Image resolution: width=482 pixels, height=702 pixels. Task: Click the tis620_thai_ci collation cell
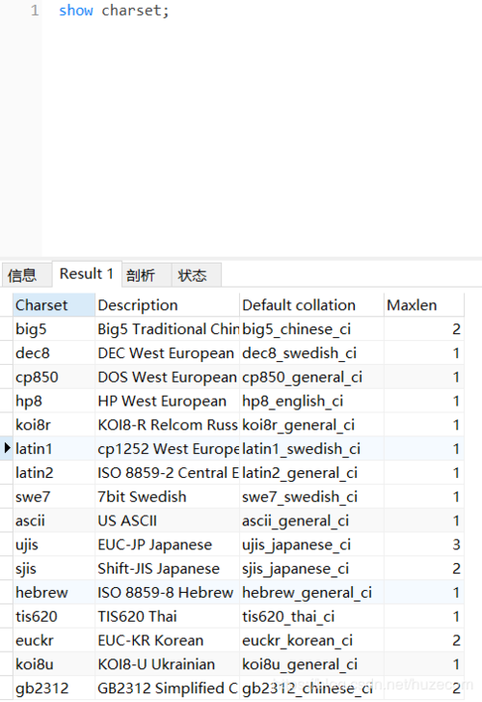[311, 616]
